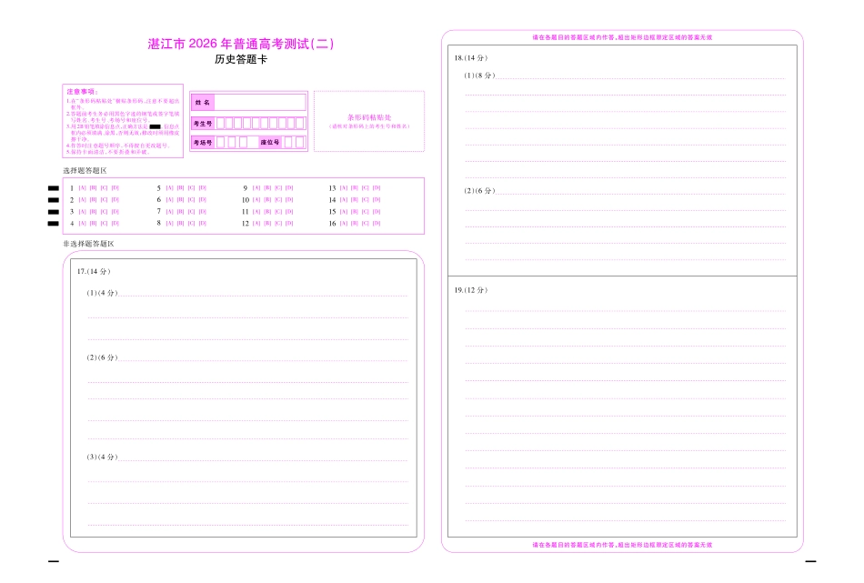Click the 条形码粘贴处 barcode area
The height and width of the screenshot is (583, 864).
(x=369, y=121)
